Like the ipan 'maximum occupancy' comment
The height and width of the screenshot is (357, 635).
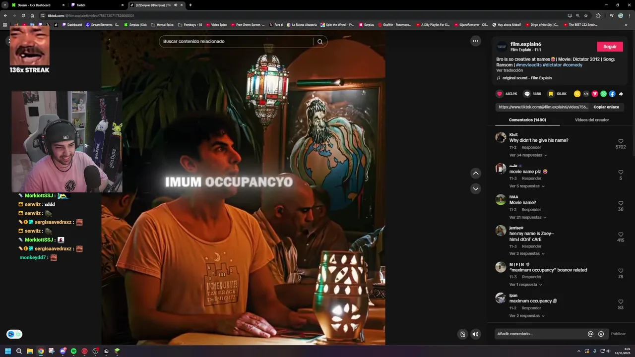tap(621, 301)
